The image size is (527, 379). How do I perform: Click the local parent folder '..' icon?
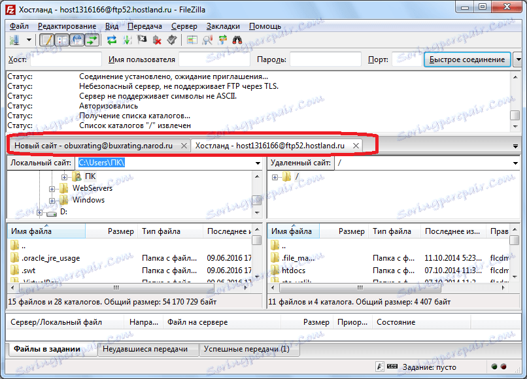pyautogui.click(x=14, y=245)
